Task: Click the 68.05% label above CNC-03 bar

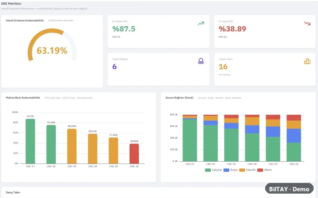Action: click(72, 126)
